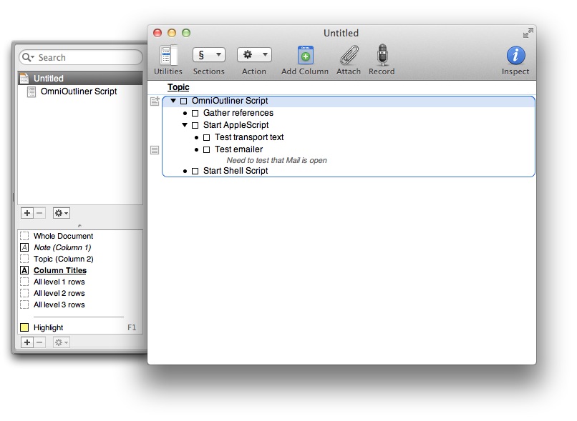The width and height of the screenshot is (577, 421).
Task: Remove a style with the lower minus button
Action: click(x=39, y=342)
